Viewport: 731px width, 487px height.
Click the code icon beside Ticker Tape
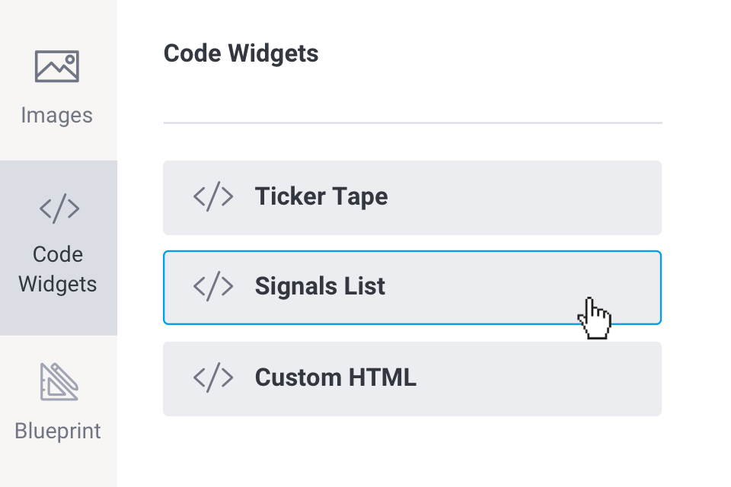213,196
